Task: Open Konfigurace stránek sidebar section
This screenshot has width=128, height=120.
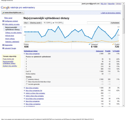Action: (11, 21)
